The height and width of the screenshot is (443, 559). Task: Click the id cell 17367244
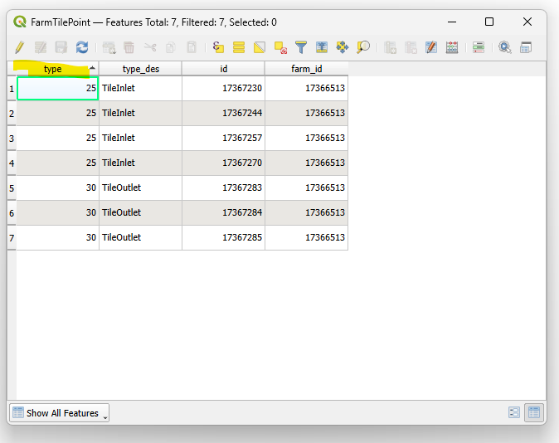point(224,113)
